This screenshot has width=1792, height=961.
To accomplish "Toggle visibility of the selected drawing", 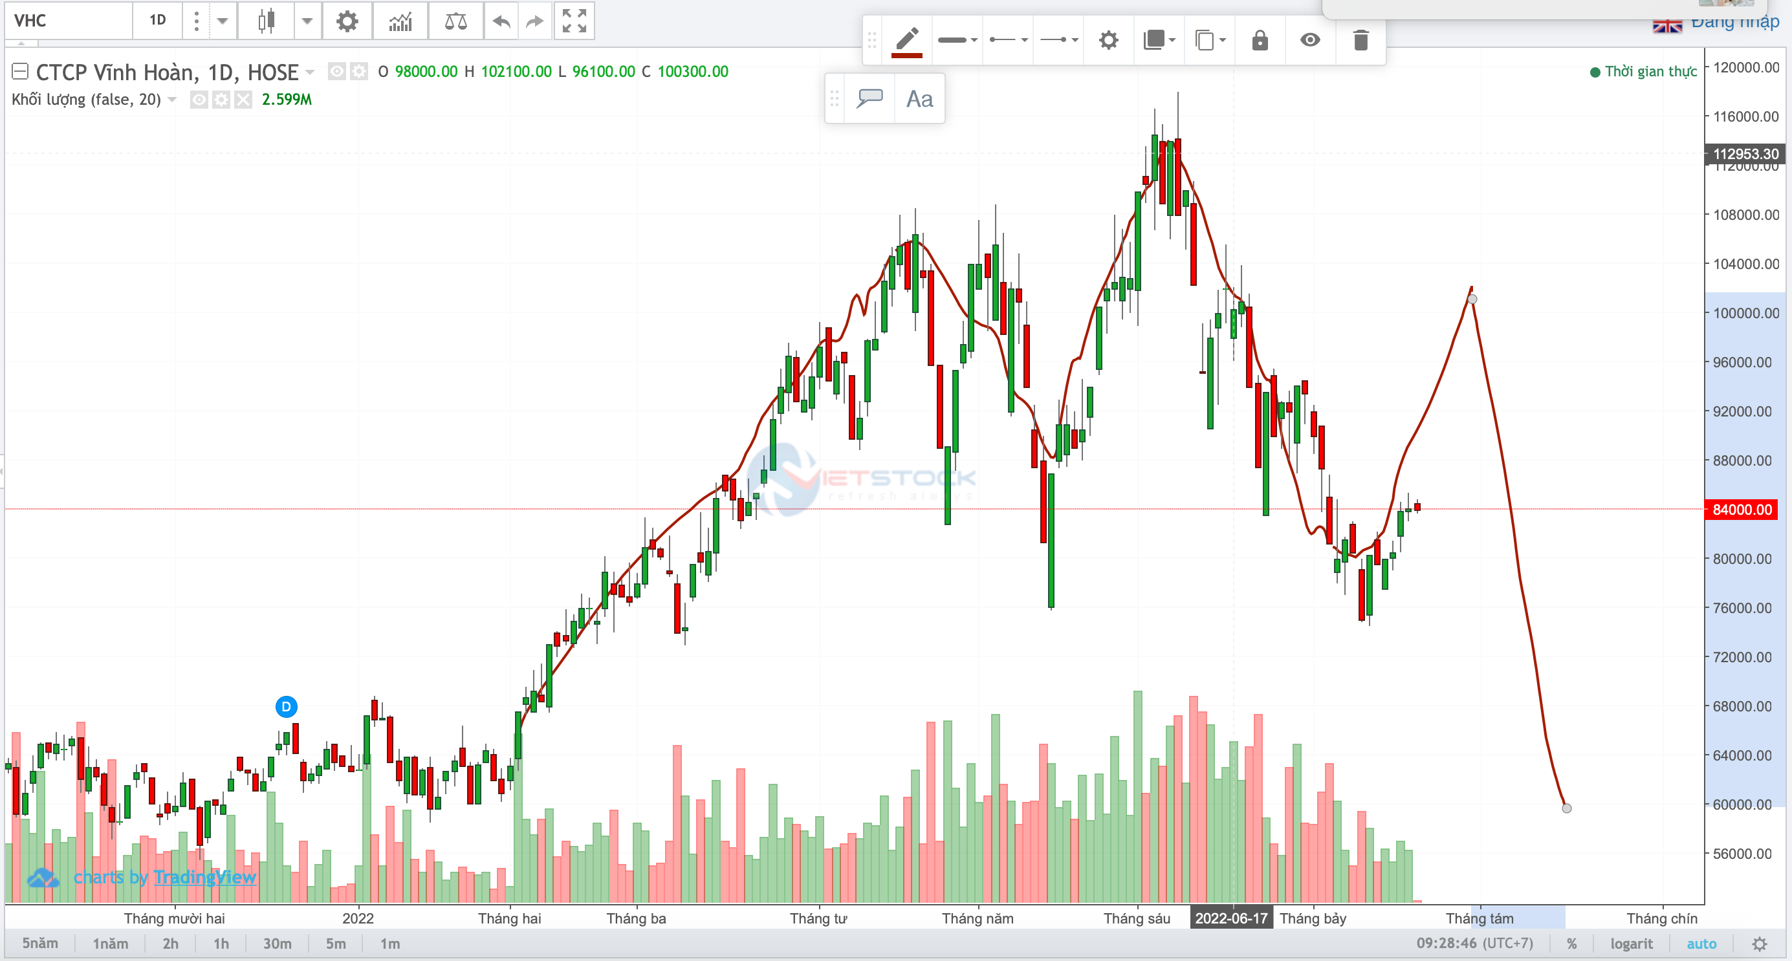I will pyautogui.click(x=1310, y=40).
